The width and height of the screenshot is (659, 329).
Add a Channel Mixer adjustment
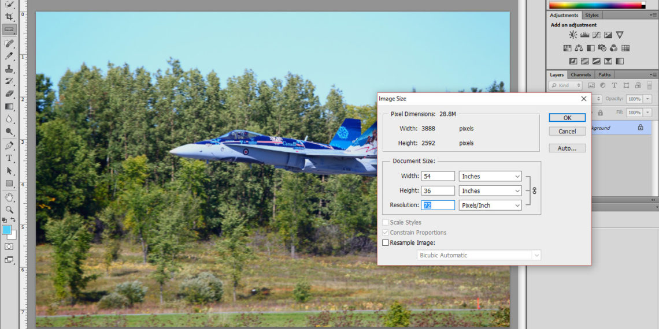click(613, 48)
